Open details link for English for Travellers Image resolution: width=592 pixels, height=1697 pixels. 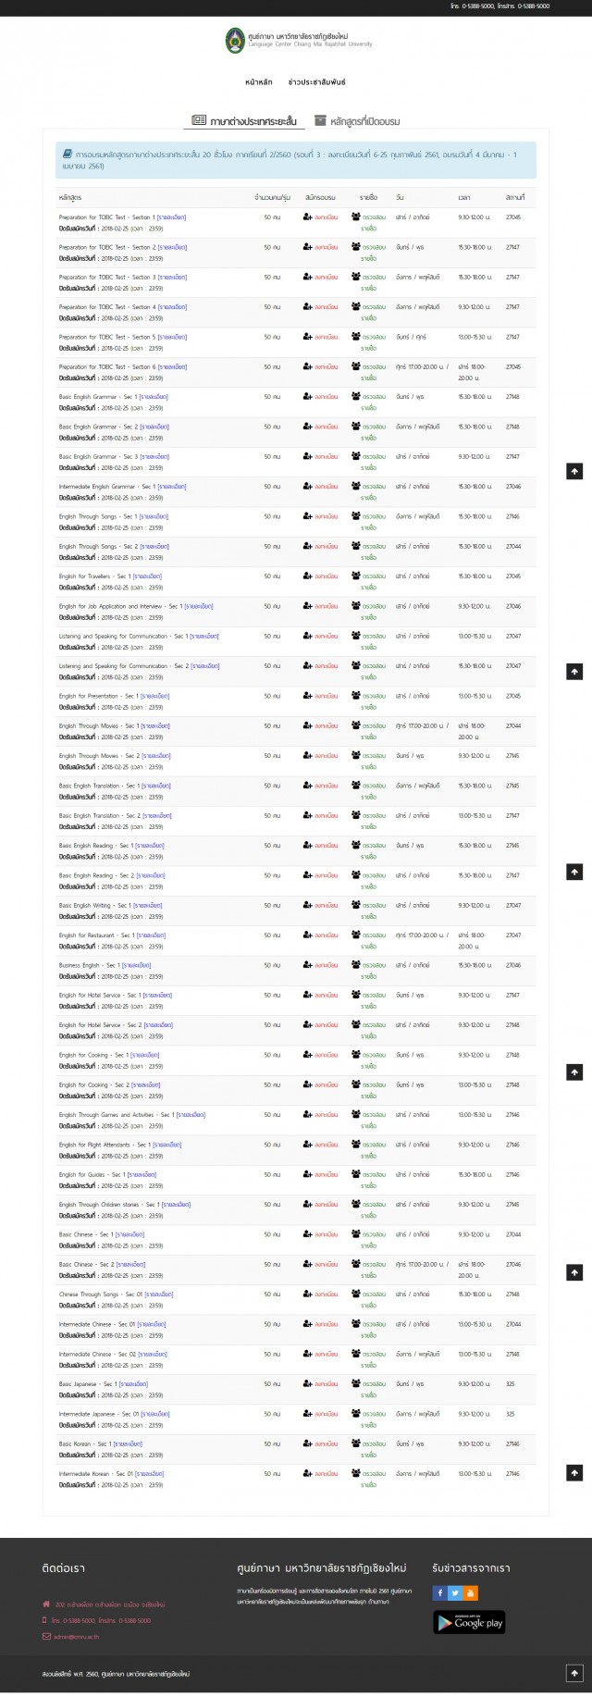[x=147, y=576]
